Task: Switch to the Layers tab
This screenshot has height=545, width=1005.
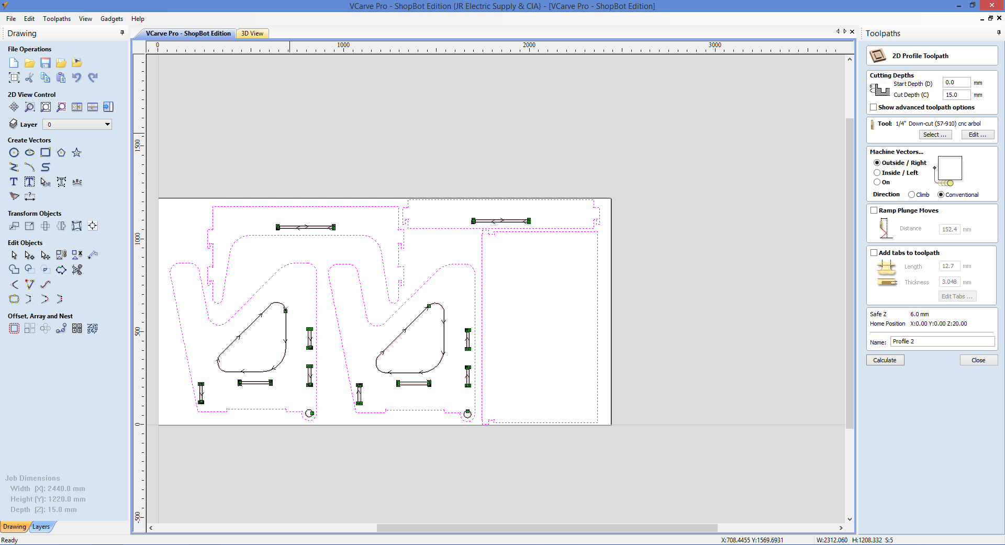Action: [x=41, y=527]
